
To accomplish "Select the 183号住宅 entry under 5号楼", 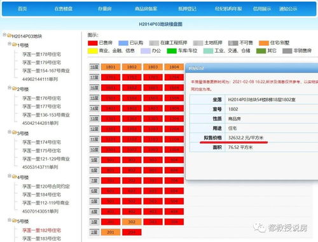I will [x=41, y=239].
